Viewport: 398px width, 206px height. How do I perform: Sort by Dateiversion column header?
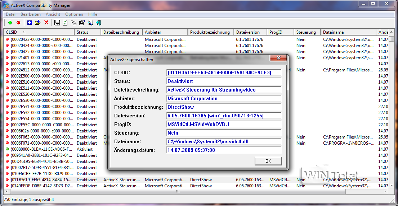tap(250, 32)
